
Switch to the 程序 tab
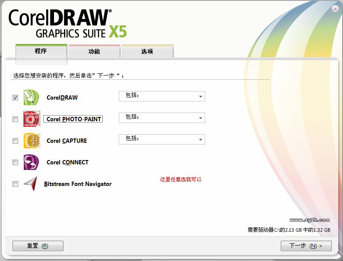tap(41, 51)
